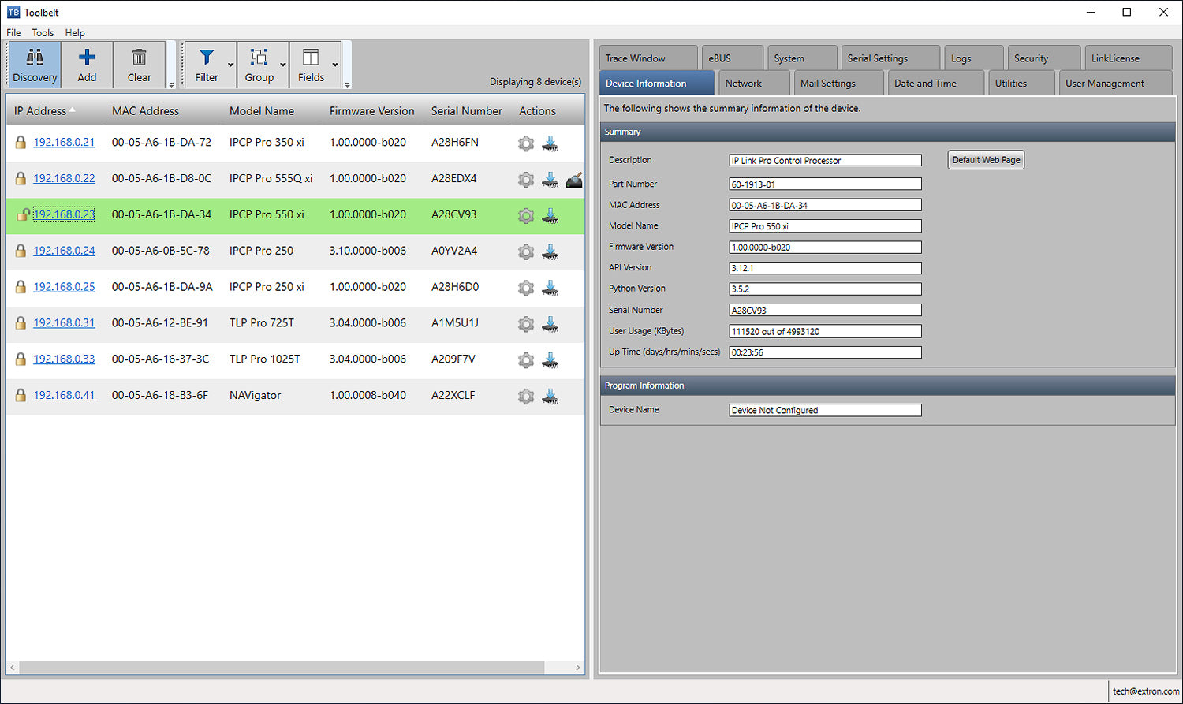This screenshot has width=1183, height=704.
Task: Open the Help menu
Action: coord(75,32)
